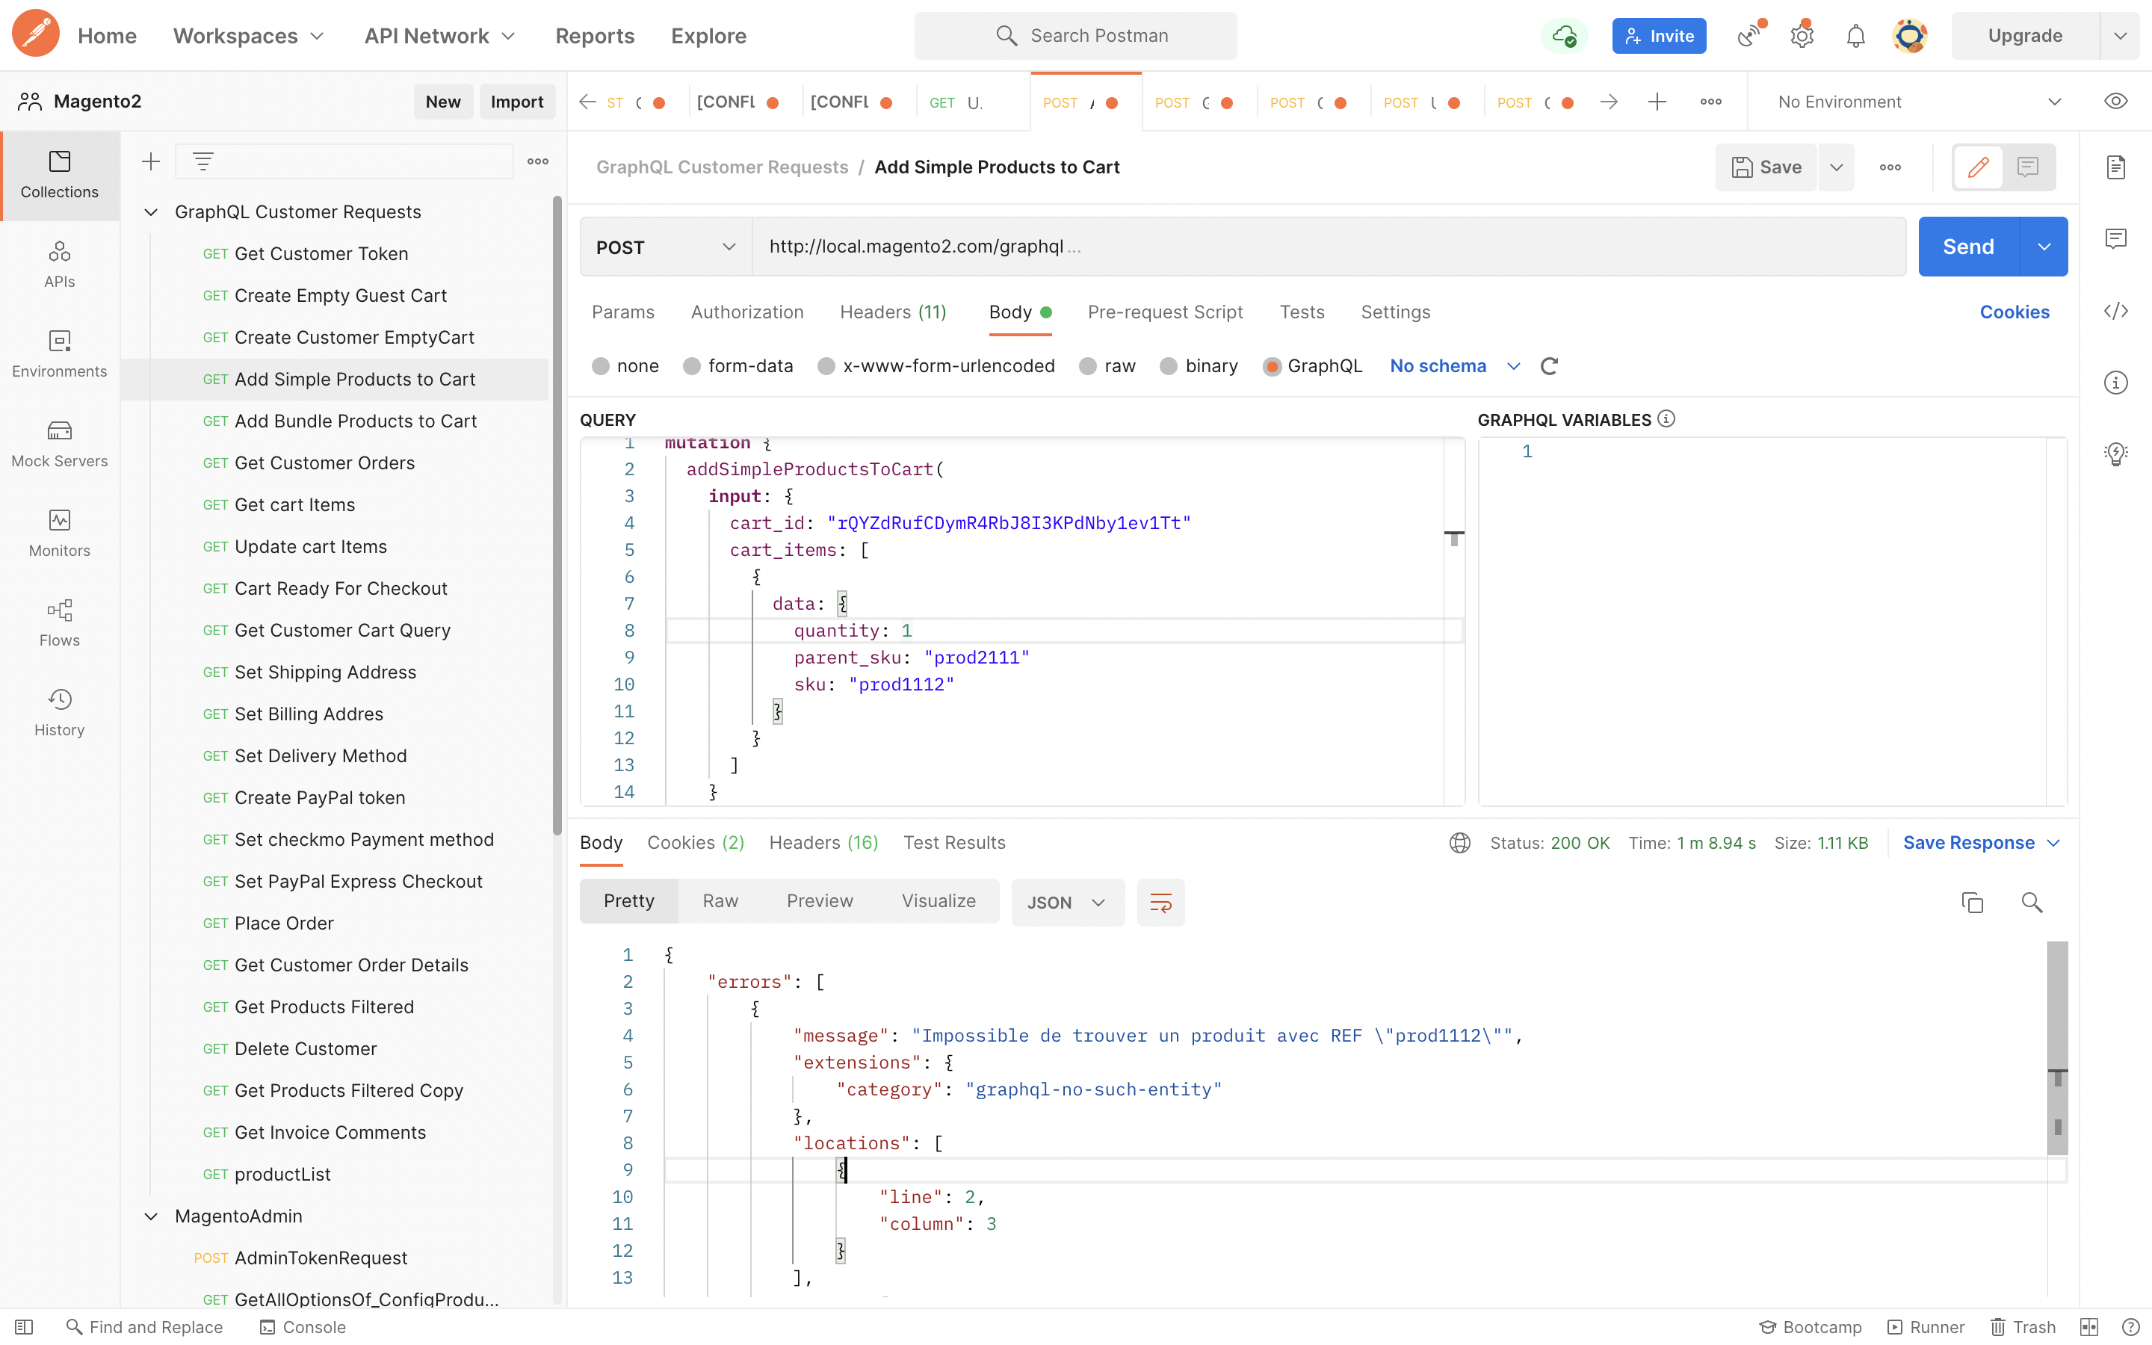
Task: Open the POST method dropdown
Action: 665,247
